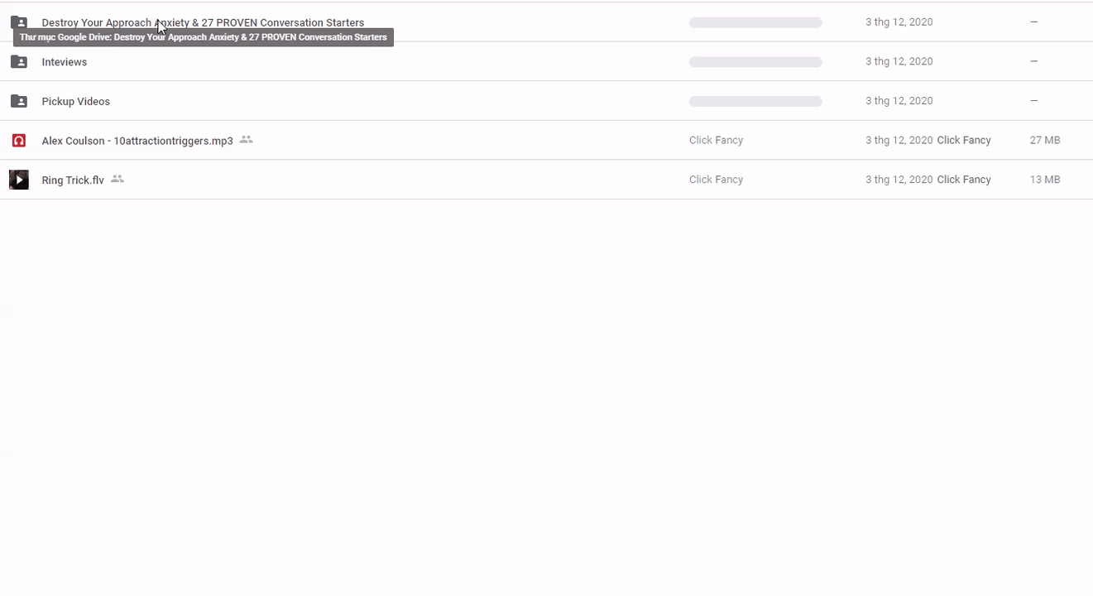The image size is (1093, 596).
Task: Select the Inteviews folder name
Action: 65,62
